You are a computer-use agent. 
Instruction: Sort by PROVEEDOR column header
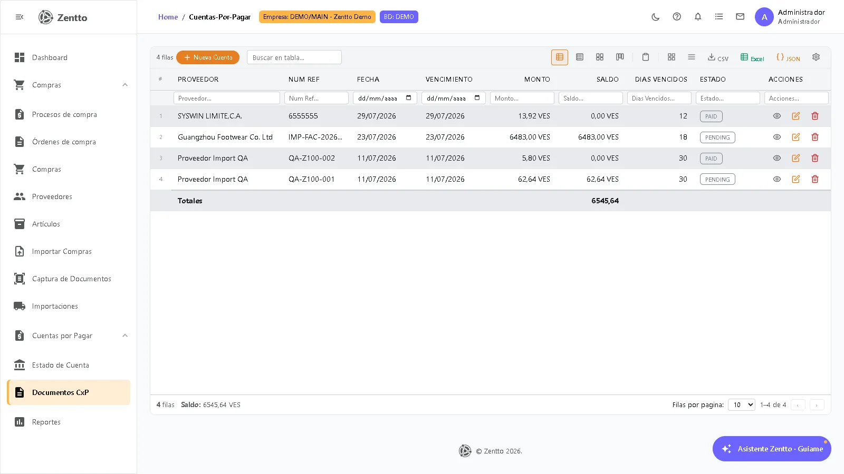click(198, 79)
